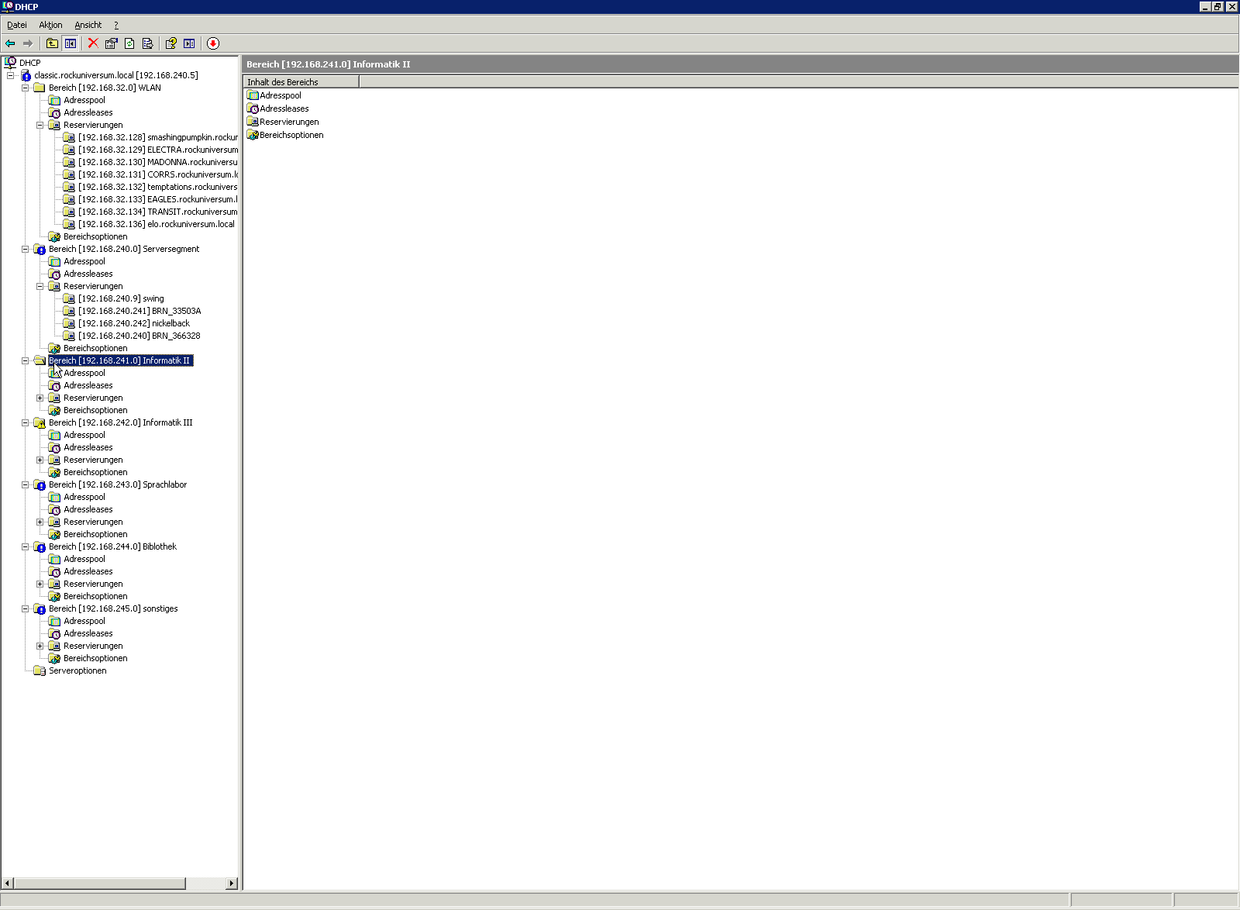This screenshot has height=910, width=1240.
Task: Open Properties via toolbar icon
Action: pyautogui.click(x=112, y=43)
